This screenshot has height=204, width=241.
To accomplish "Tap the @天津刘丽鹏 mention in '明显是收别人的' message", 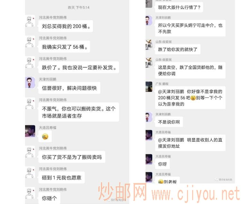I will coord(171,140).
